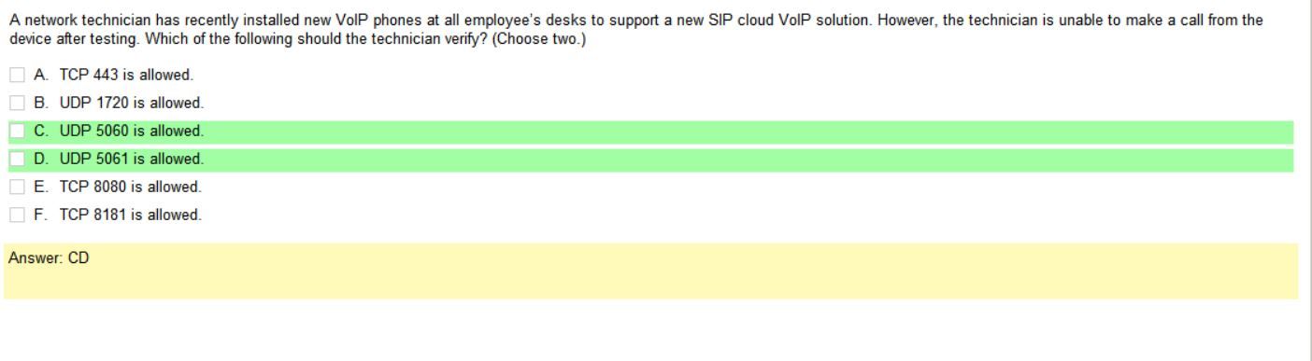Tick the checkbox beside UDP 1720

click(x=18, y=102)
